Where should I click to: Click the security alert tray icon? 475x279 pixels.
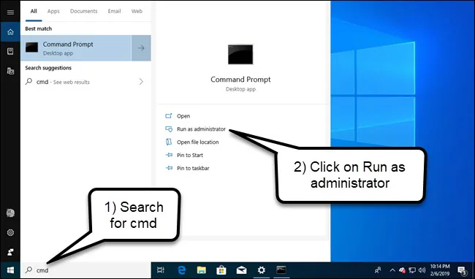[x=403, y=270]
